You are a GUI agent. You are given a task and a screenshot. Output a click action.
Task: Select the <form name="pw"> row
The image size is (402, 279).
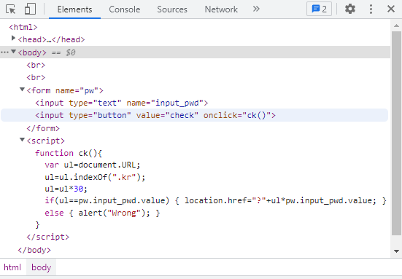coord(65,90)
